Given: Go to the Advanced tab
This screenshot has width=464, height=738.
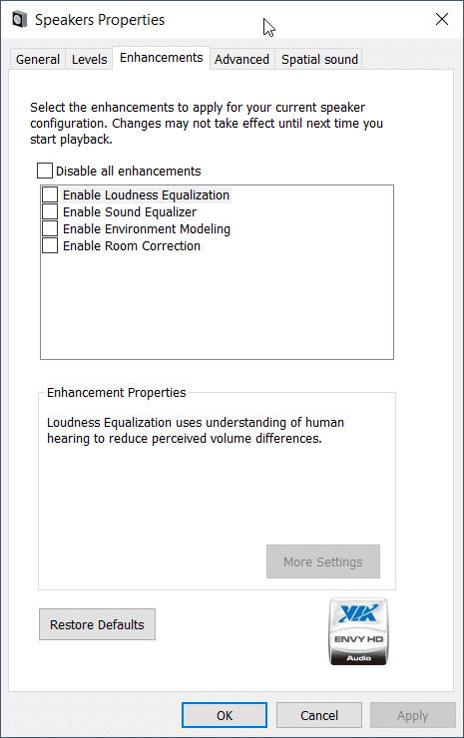Looking at the screenshot, I should 241,59.
